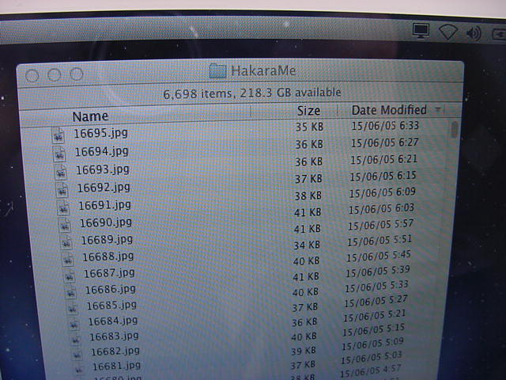Click the 34 KB size of 16688.jpg

[307, 245]
